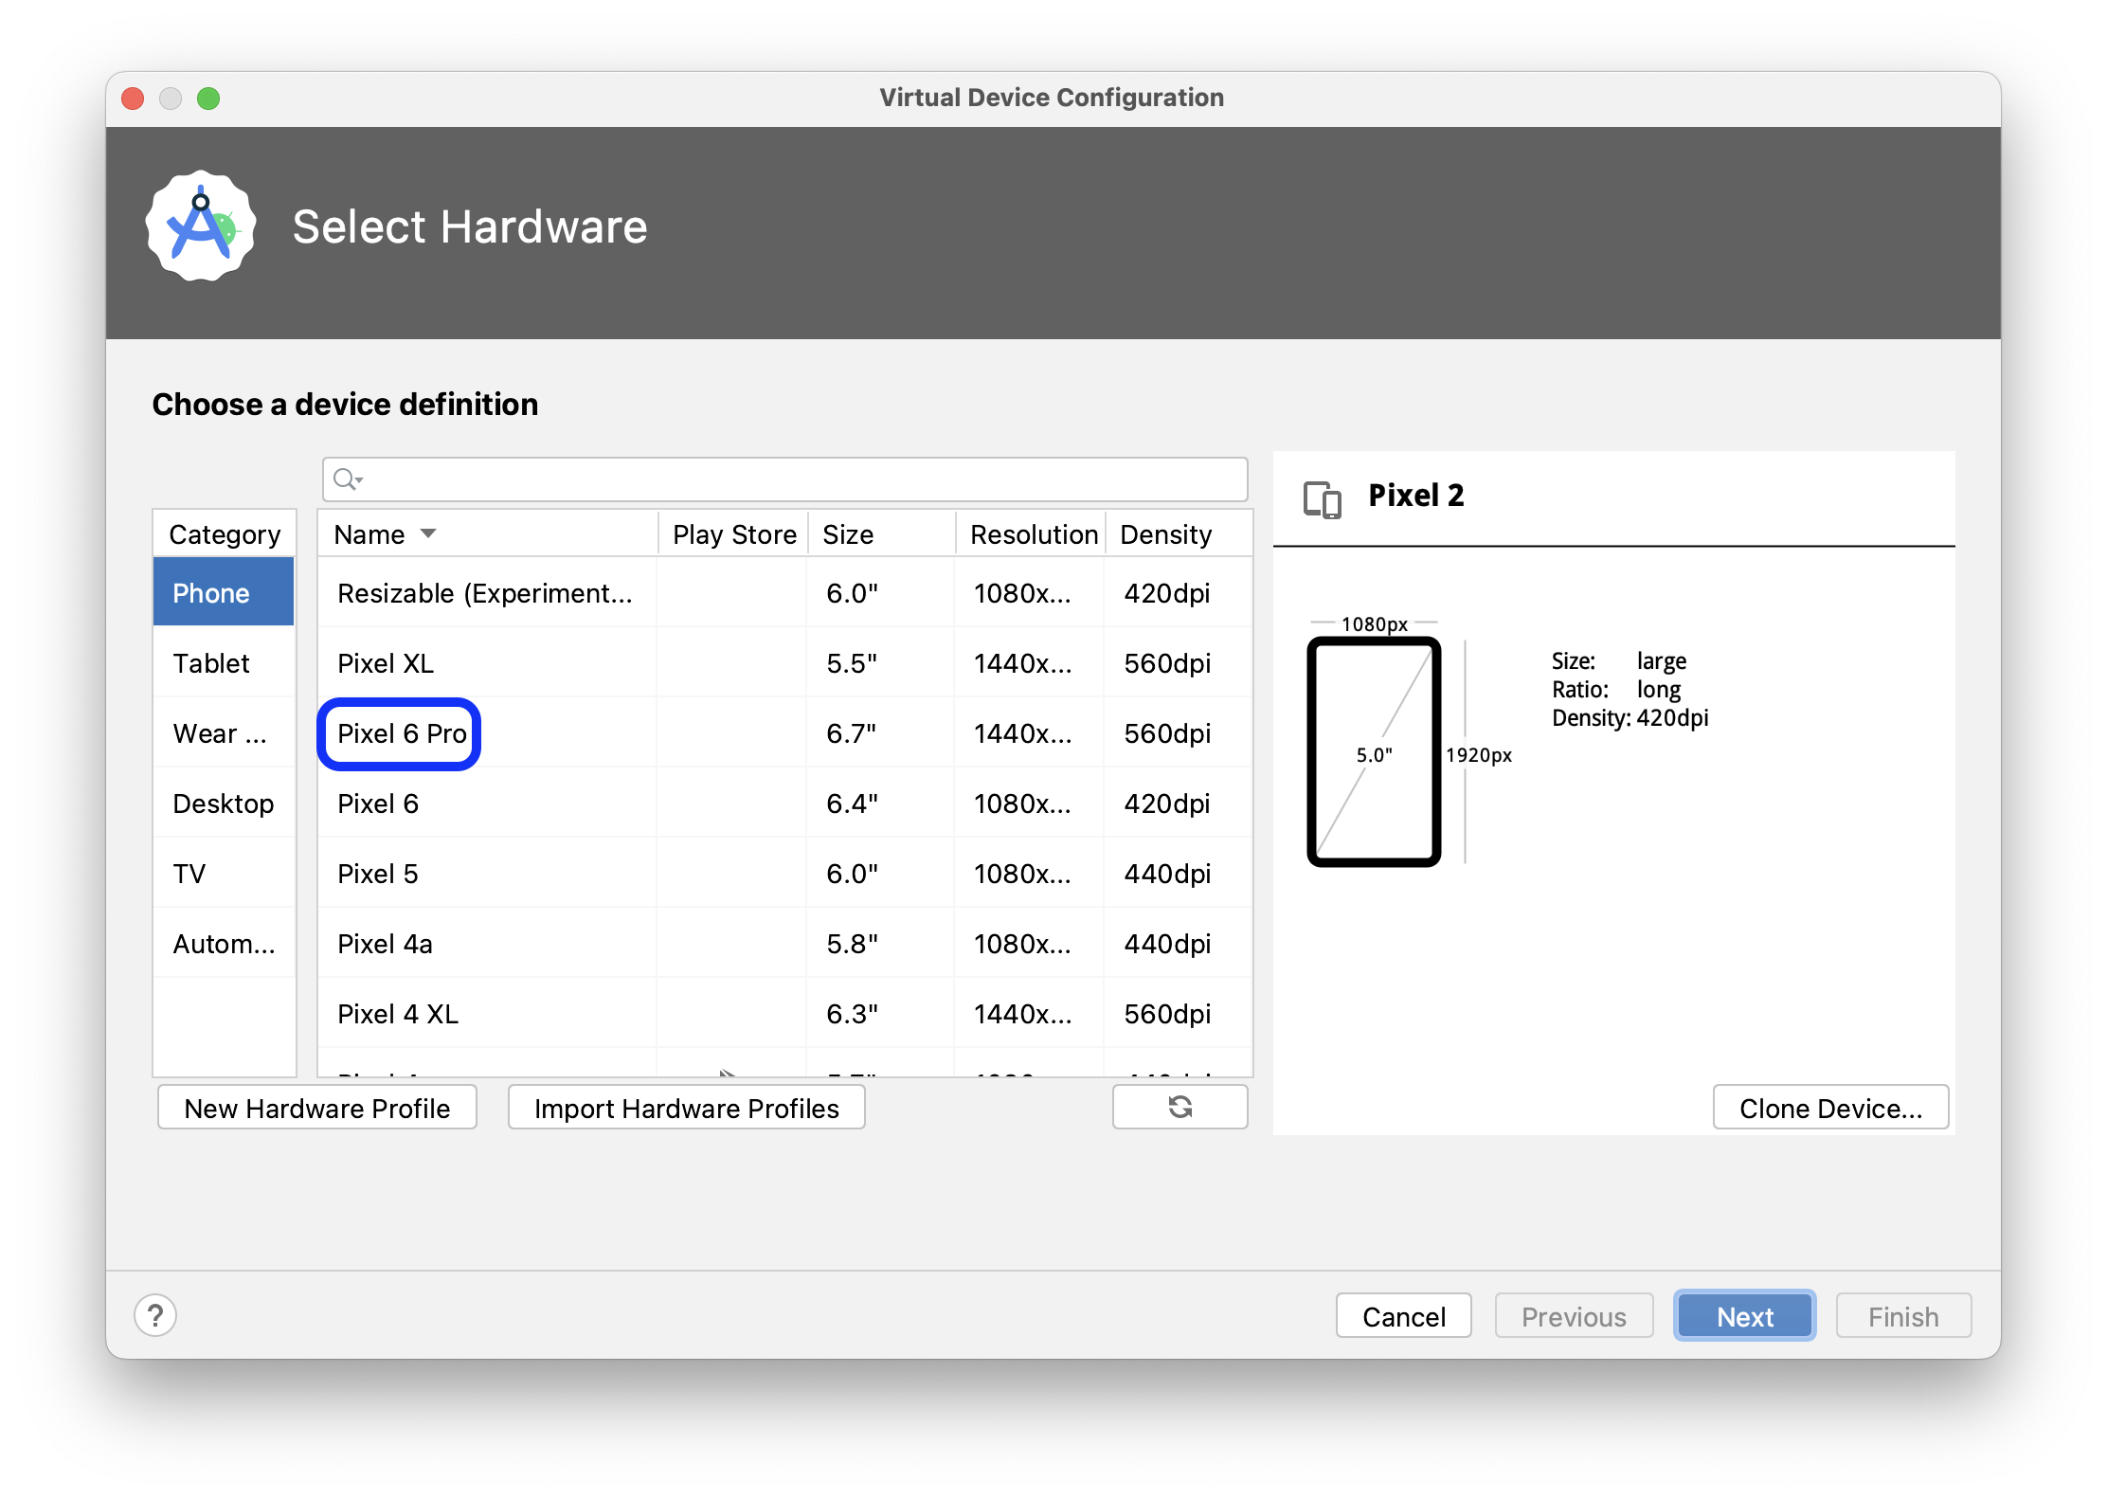Select the Pixel XL device row
Viewport: 2107px width, 1499px height.
coord(785,662)
